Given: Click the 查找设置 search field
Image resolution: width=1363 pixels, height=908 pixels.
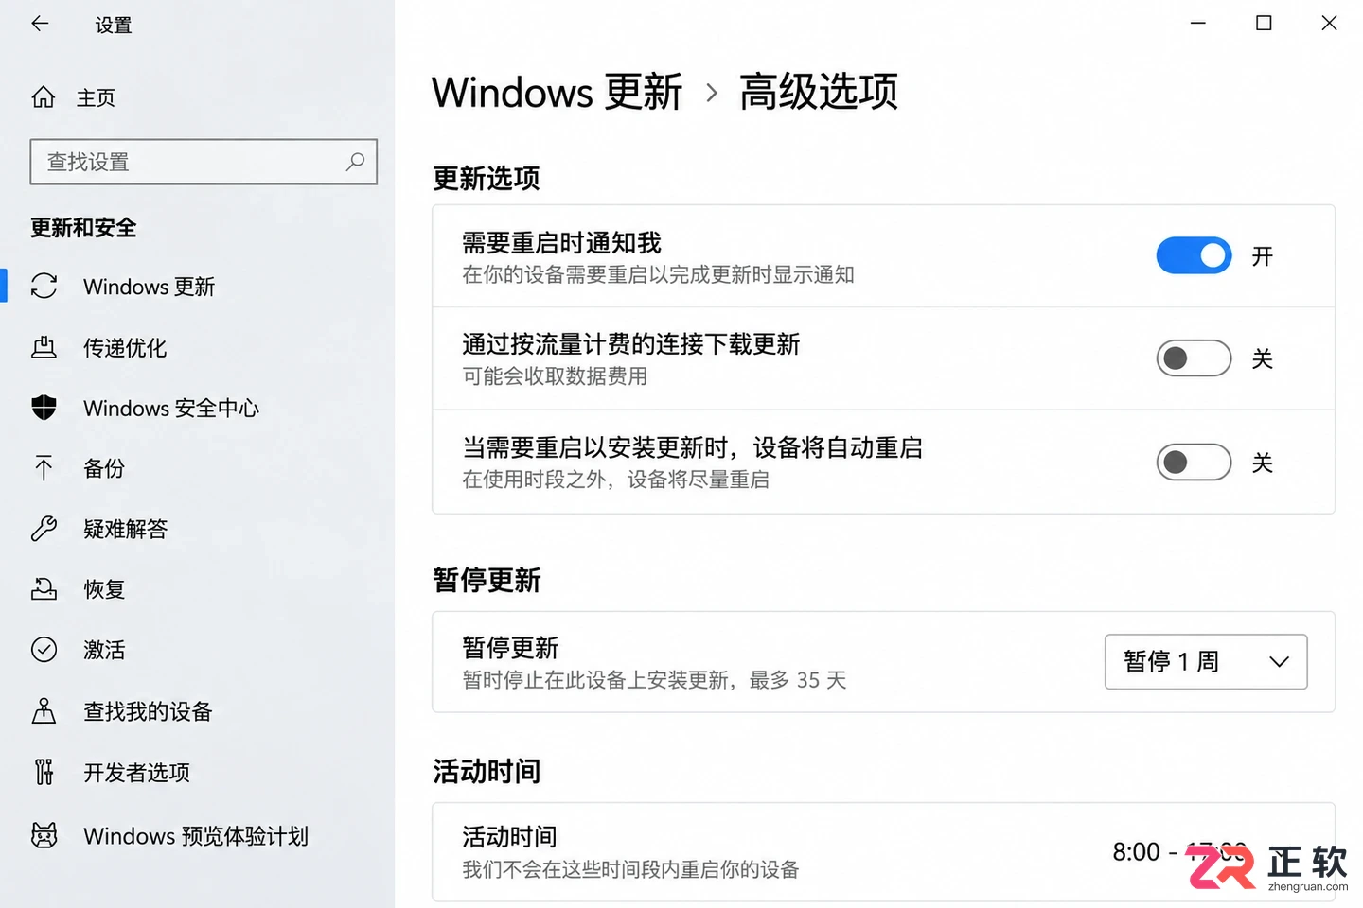Looking at the screenshot, I should point(204,162).
